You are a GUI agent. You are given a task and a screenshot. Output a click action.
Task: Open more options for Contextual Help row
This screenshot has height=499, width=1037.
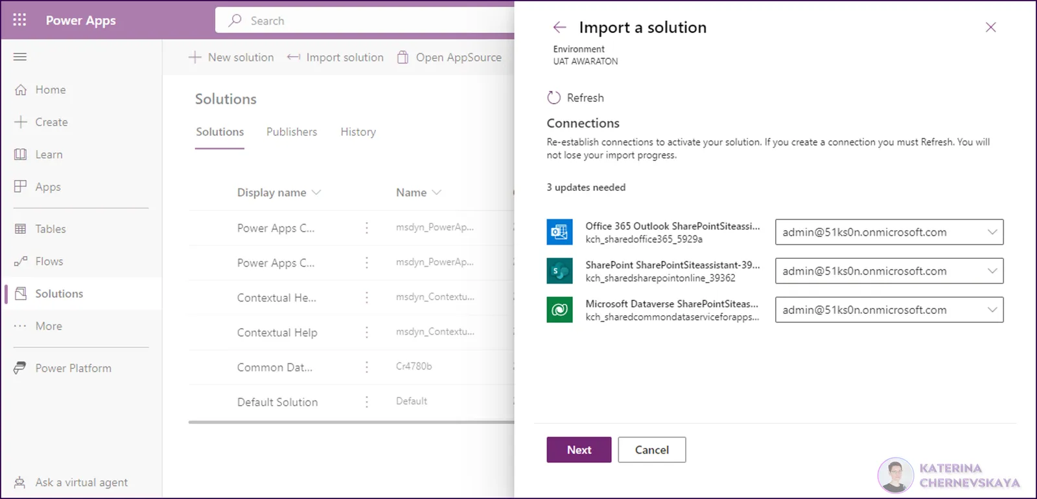pyautogui.click(x=367, y=332)
